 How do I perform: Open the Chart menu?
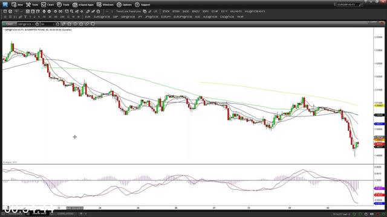coord(47,5)
